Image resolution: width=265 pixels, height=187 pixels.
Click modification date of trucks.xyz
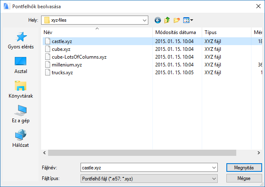coord(175,73)
